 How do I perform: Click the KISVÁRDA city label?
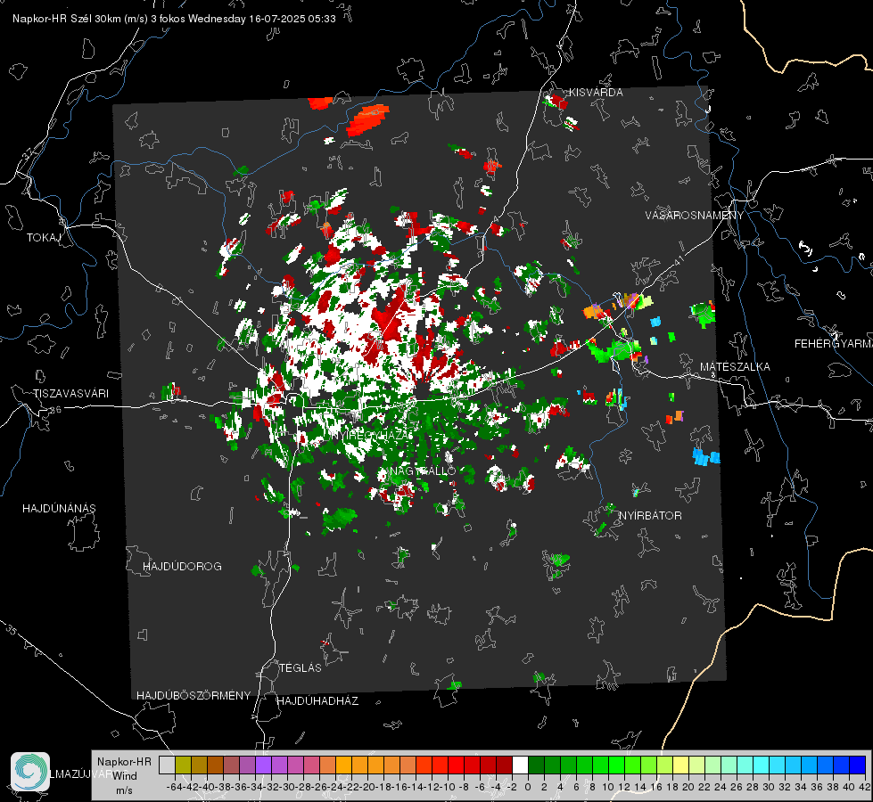(x=596, y=93)
